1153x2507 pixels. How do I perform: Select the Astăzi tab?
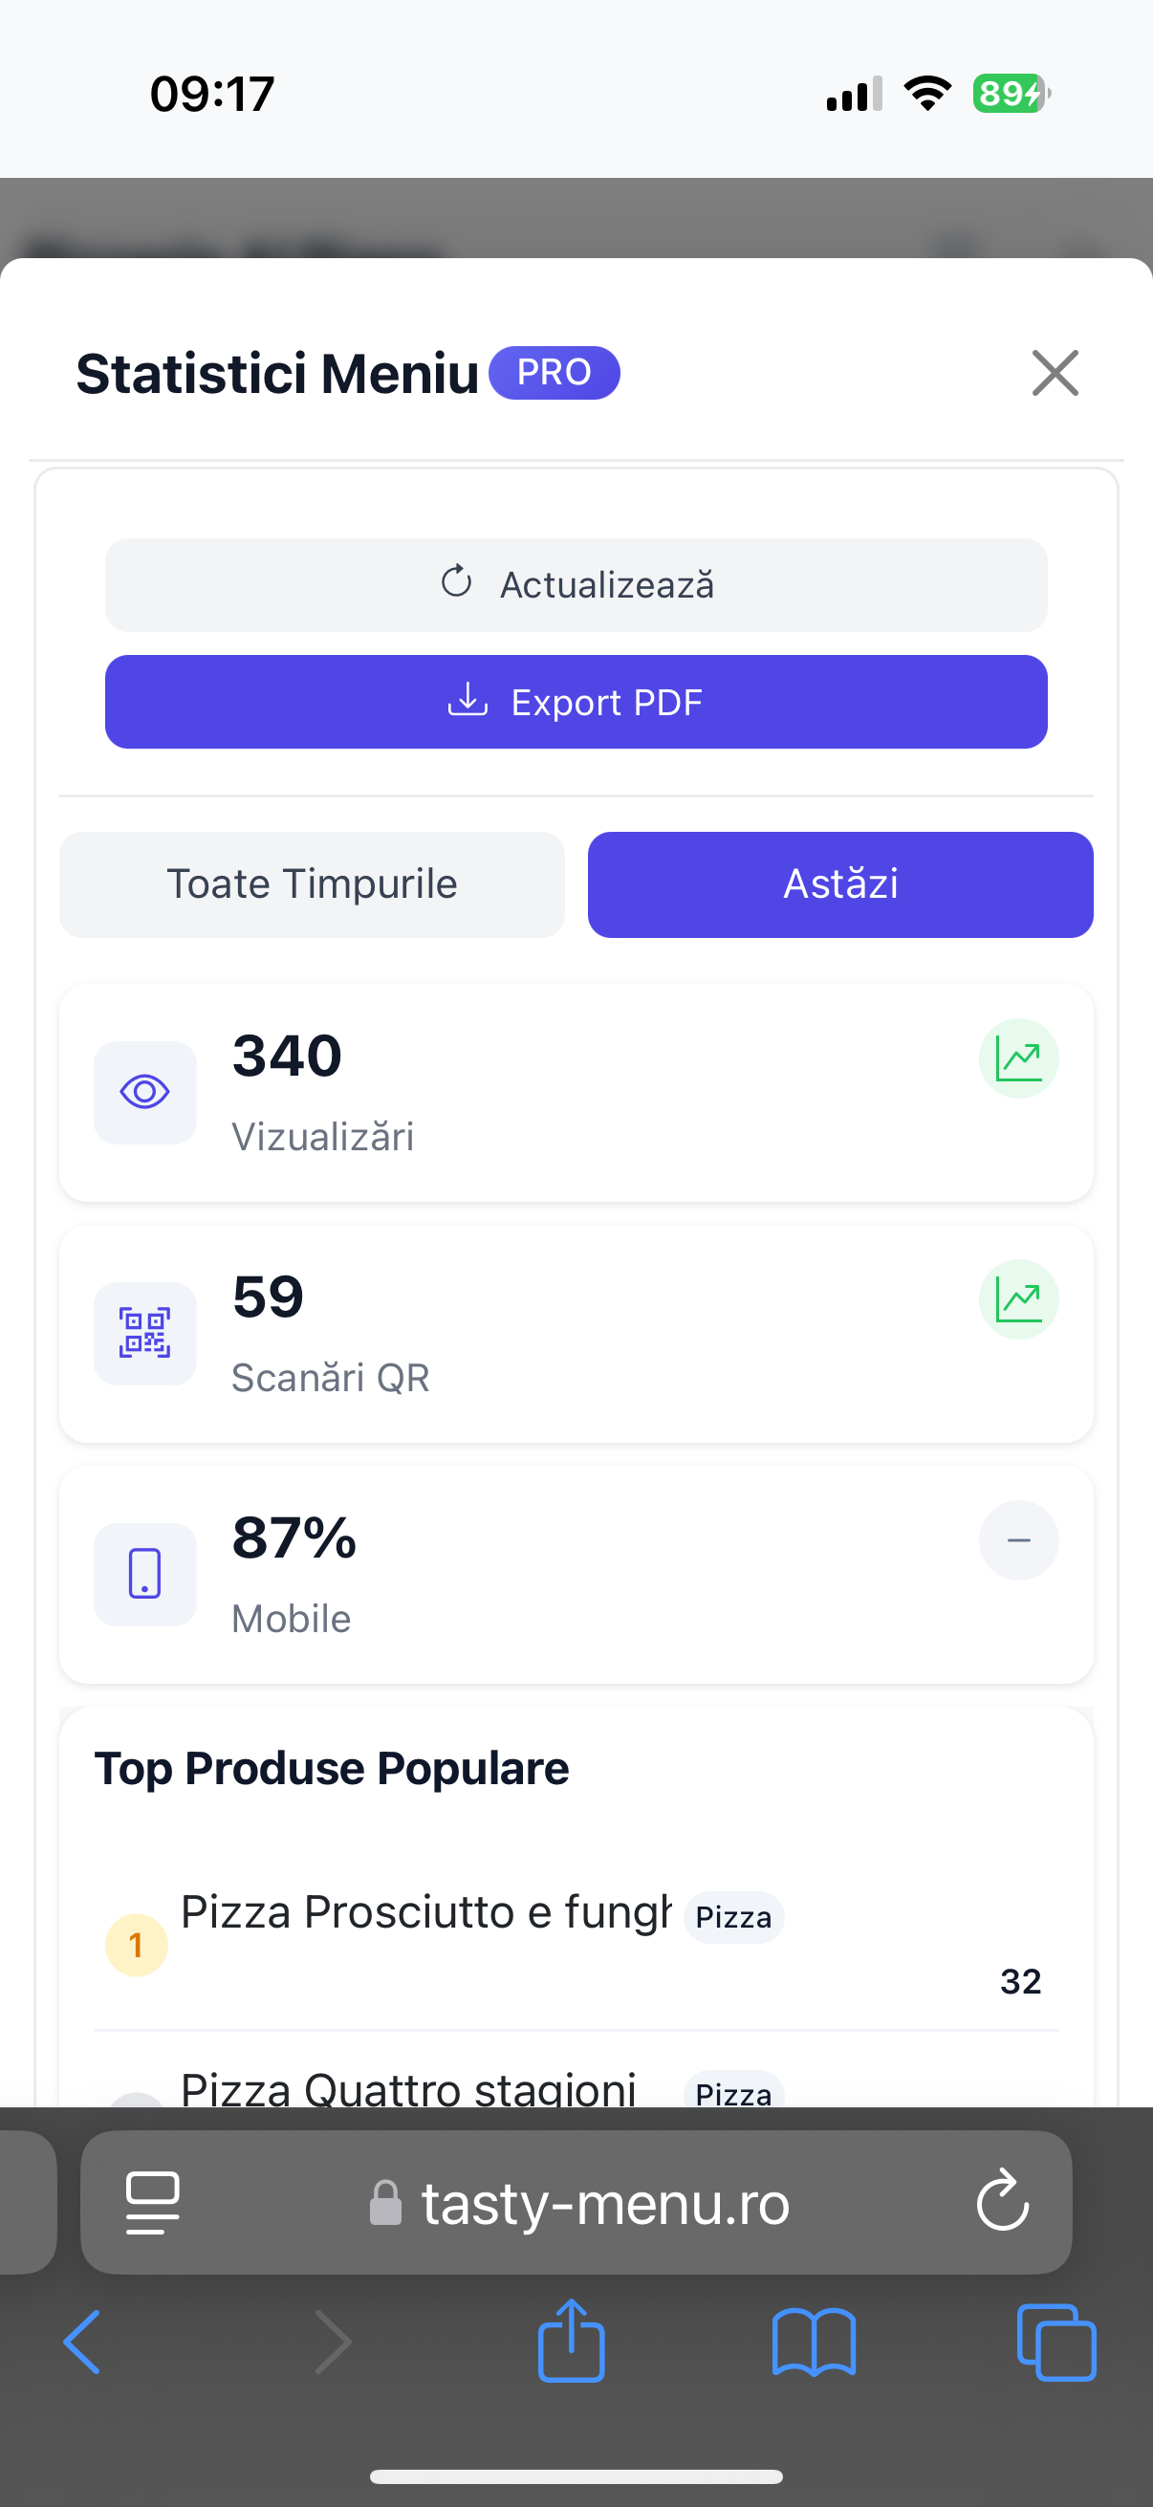click(x=839, y=883)
